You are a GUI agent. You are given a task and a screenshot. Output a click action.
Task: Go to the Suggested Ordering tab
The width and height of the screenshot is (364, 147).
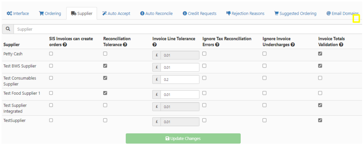295,13
